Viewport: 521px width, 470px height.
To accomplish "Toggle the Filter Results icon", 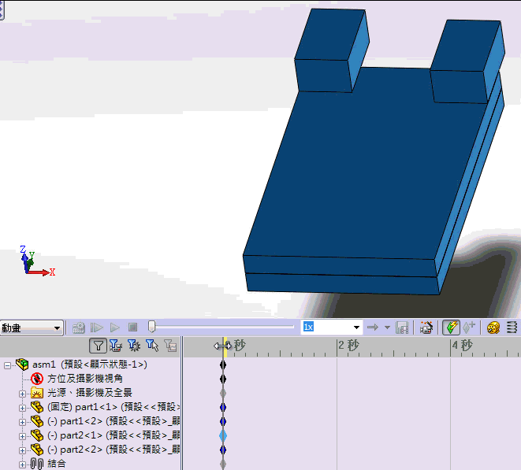I will tap(170, 346).
